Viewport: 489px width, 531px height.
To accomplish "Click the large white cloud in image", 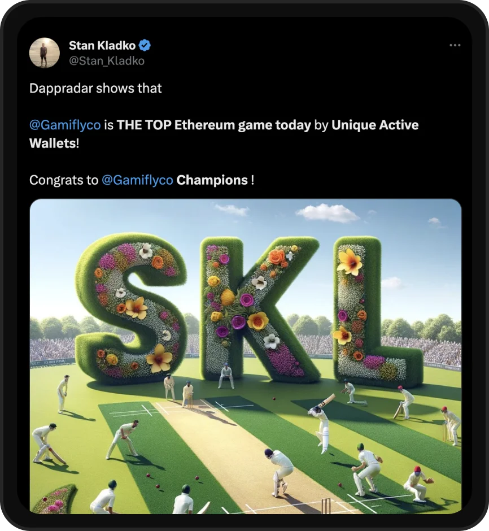I will click(x=327, y=214).
